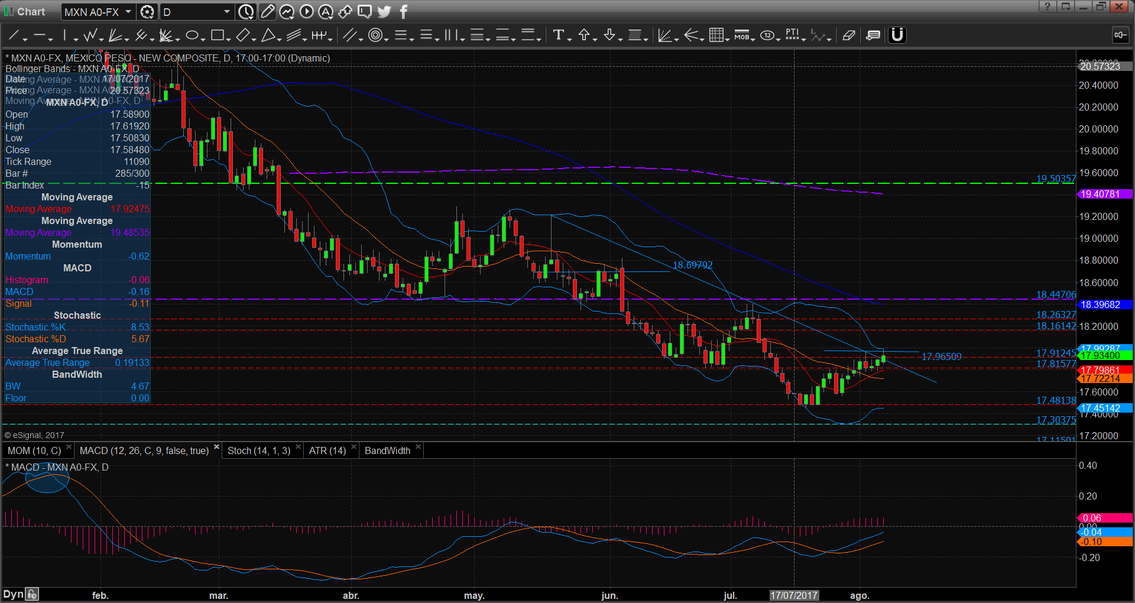
Task: Share chart on Twitter
Action: pos(384,11)
